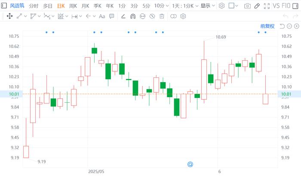Expand the 1天:1分K dropdown
Screen dimensions: 301x178
(x=185, y=6)
